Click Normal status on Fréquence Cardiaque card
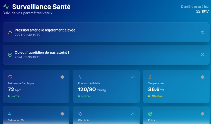The width and height of the screenshot is (211, 124). coord(16,96)
